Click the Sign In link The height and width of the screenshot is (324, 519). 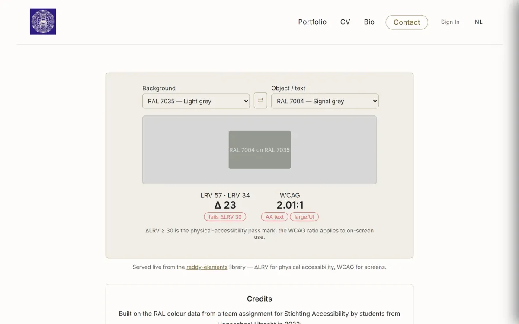(x=450, y=22)
